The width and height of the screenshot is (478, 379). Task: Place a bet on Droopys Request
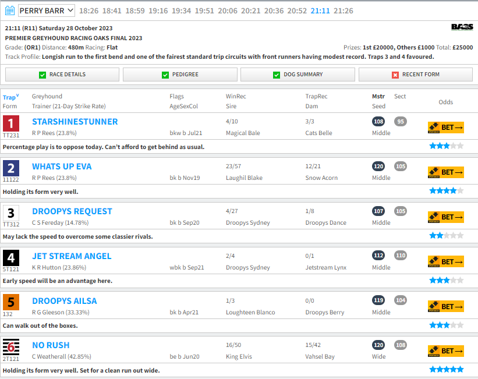[x=445, y=217]
